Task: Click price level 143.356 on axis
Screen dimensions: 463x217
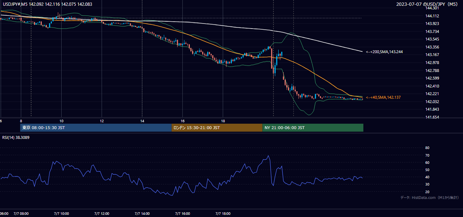Action: pyautogui.click(x=432, y=47)
